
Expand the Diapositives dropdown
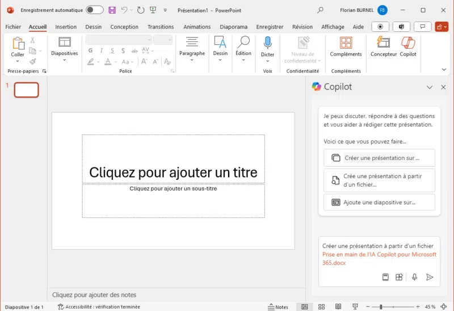[x=64, y=60]
